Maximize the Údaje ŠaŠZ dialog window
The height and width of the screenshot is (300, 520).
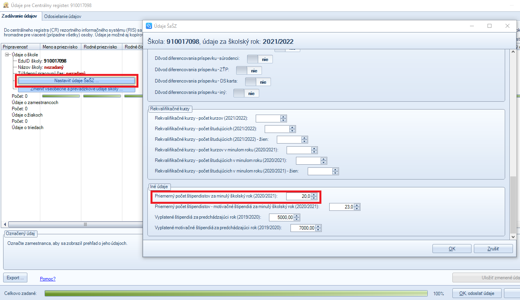pyautogui.click(x=489, y=26)
